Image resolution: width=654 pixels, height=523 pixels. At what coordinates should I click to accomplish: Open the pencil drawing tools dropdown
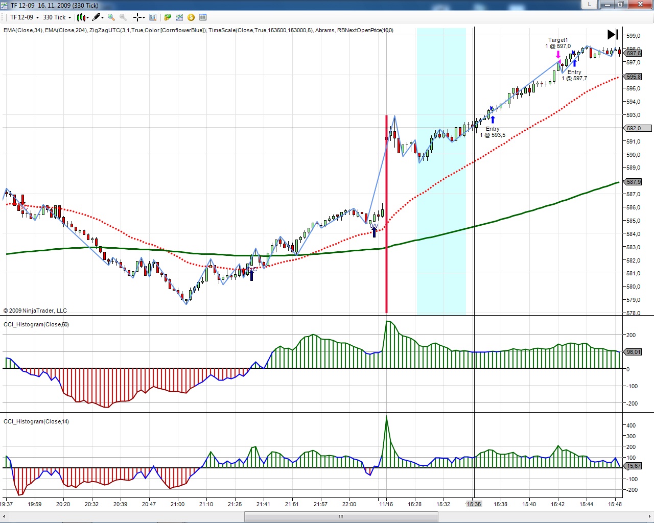(98, 17)
